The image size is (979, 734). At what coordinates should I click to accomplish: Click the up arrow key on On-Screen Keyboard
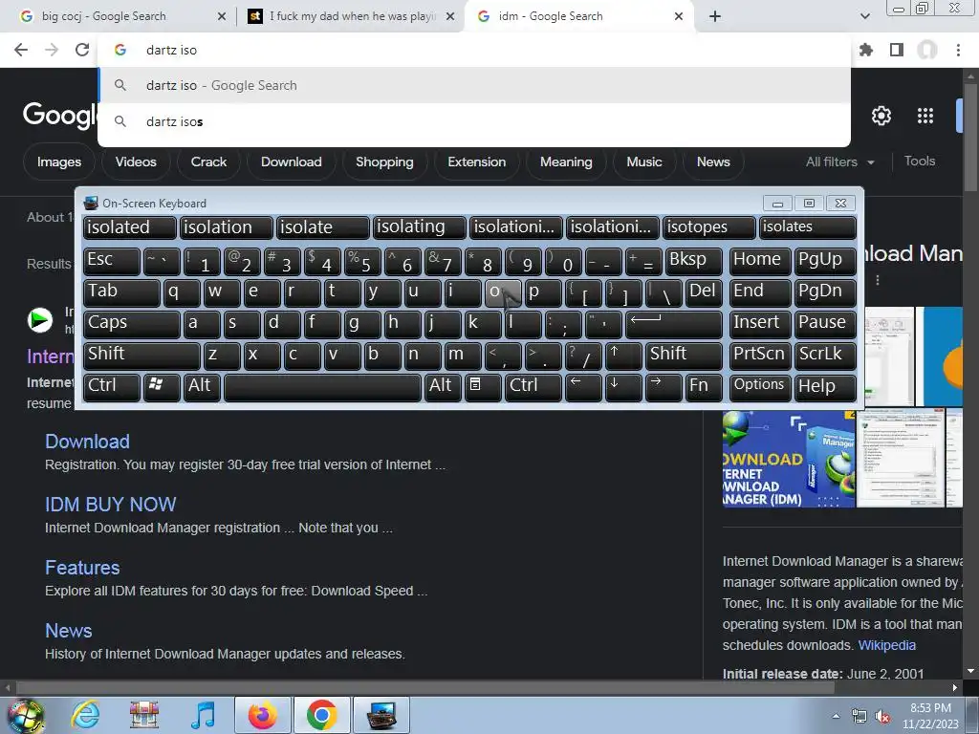pyautogui.click(x=621, y=356)
